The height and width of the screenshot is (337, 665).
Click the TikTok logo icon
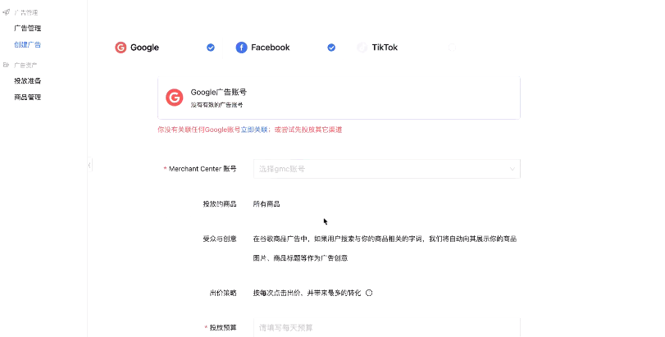[x=362, y=48]
